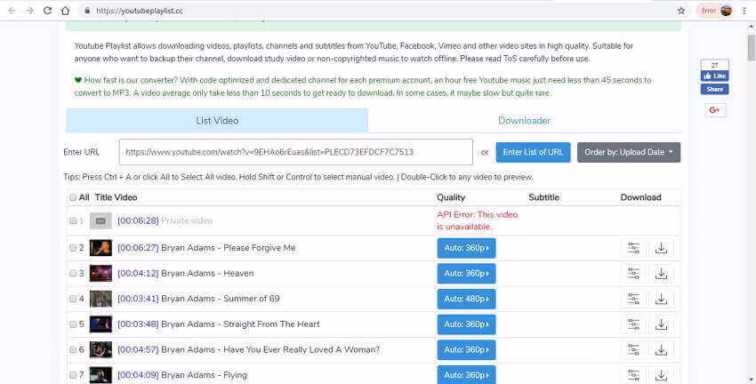Go to browser home page icon
The image size is (756, 384).
66,11
